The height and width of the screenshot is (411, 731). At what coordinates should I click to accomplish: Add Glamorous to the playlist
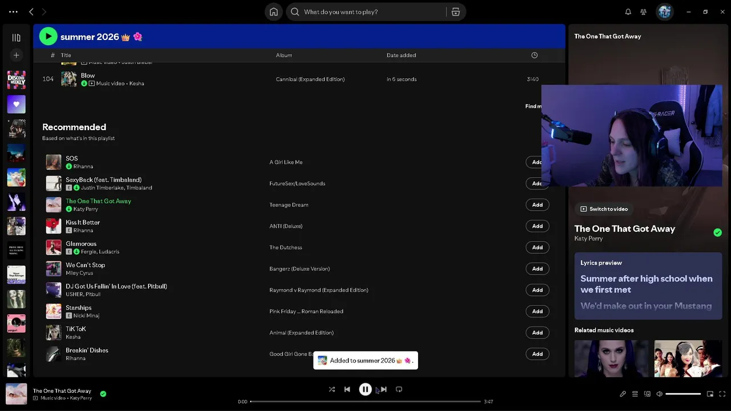click(x=537, y=247)
